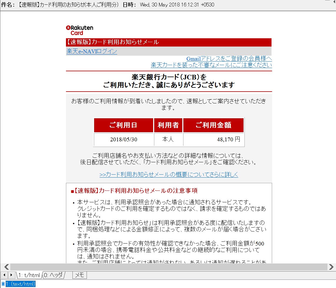Switch to the 0: ヘッダ tab

(x=54, y=275)
